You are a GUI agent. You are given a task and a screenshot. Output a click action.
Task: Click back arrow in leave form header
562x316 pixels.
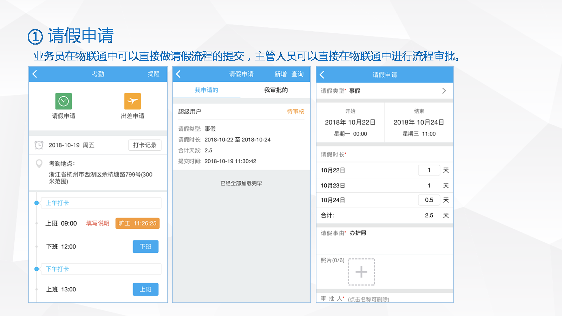click(x=322, y=75)
